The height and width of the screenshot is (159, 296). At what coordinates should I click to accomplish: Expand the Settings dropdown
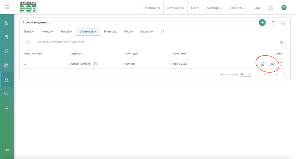(215, 8)
